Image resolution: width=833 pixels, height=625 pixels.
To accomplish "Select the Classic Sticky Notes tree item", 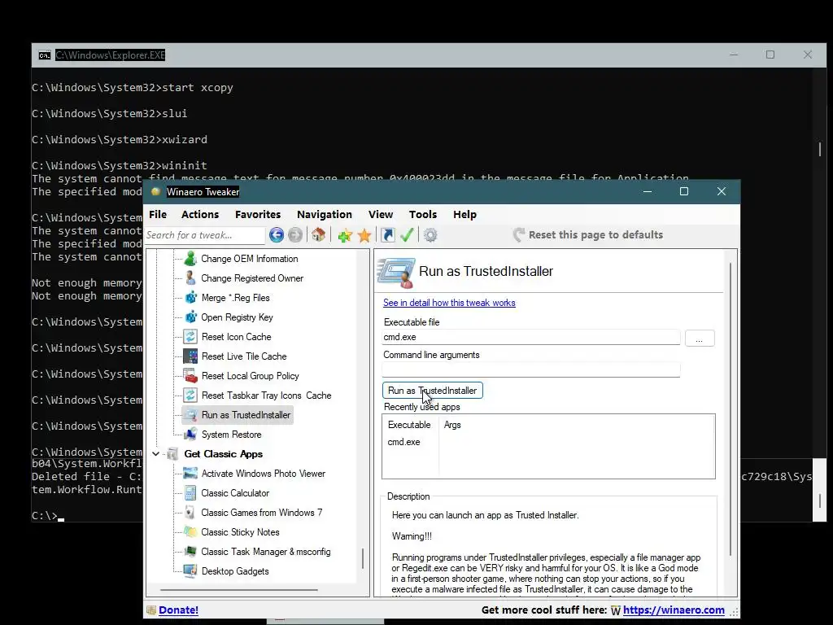I will tap(240, 532).
